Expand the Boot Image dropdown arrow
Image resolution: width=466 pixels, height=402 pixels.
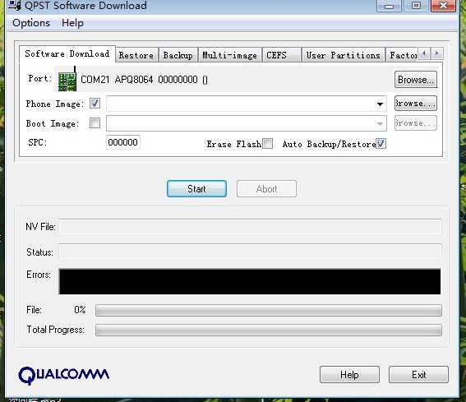click(x=380, y=123)
